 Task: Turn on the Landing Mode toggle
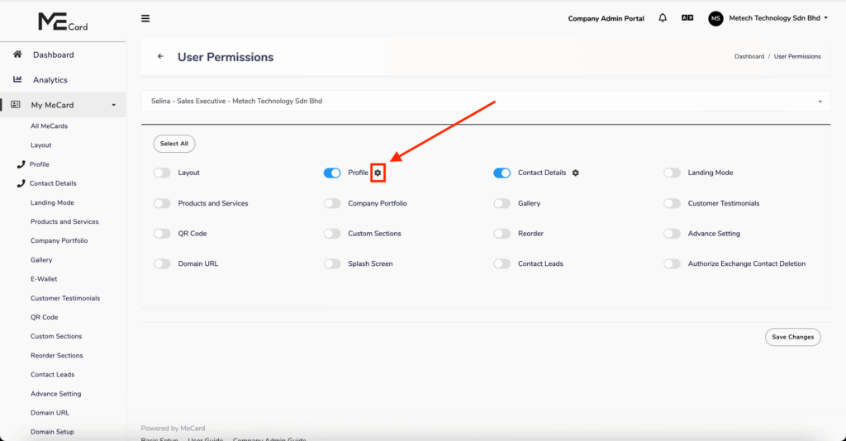[673, 173]
